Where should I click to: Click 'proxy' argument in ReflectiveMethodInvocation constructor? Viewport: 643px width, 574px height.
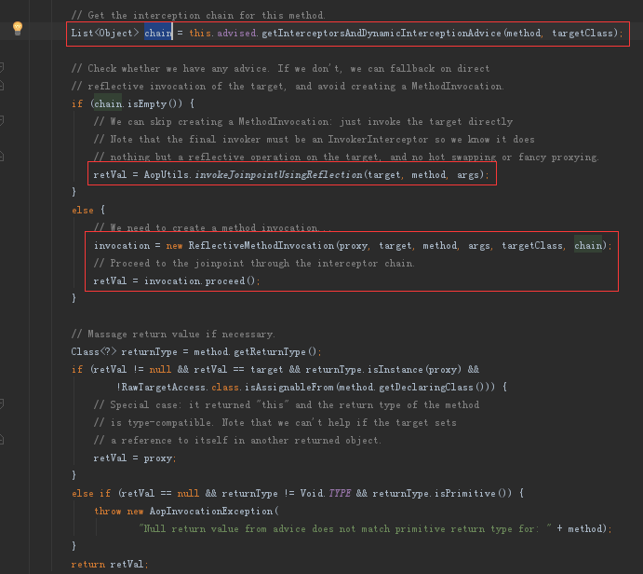(353, 245)
